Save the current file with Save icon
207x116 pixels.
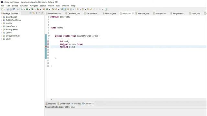pos(8,9)
